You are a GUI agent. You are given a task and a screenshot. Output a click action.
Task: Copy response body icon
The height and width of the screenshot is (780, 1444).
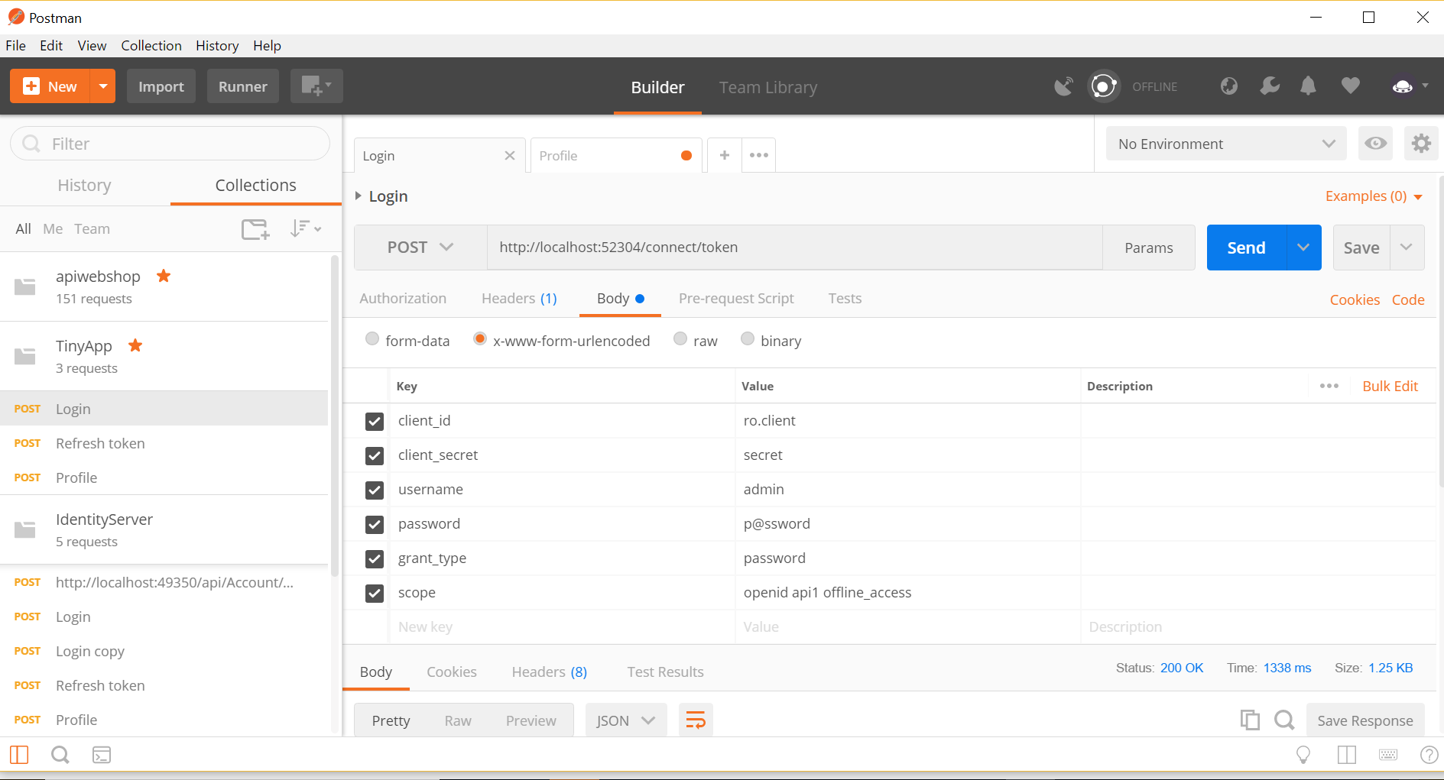coord(1250,720)
